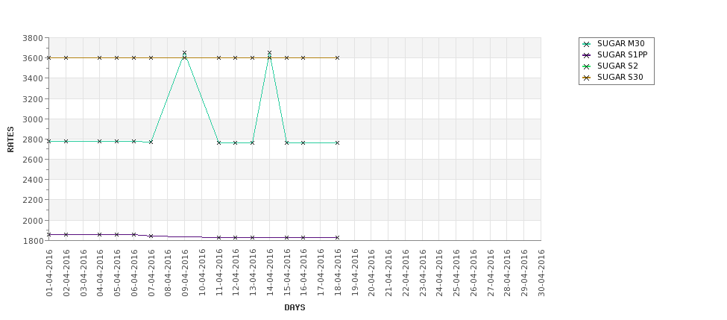Click the SUGAR M30 legend label

click(x=620, y=43)
